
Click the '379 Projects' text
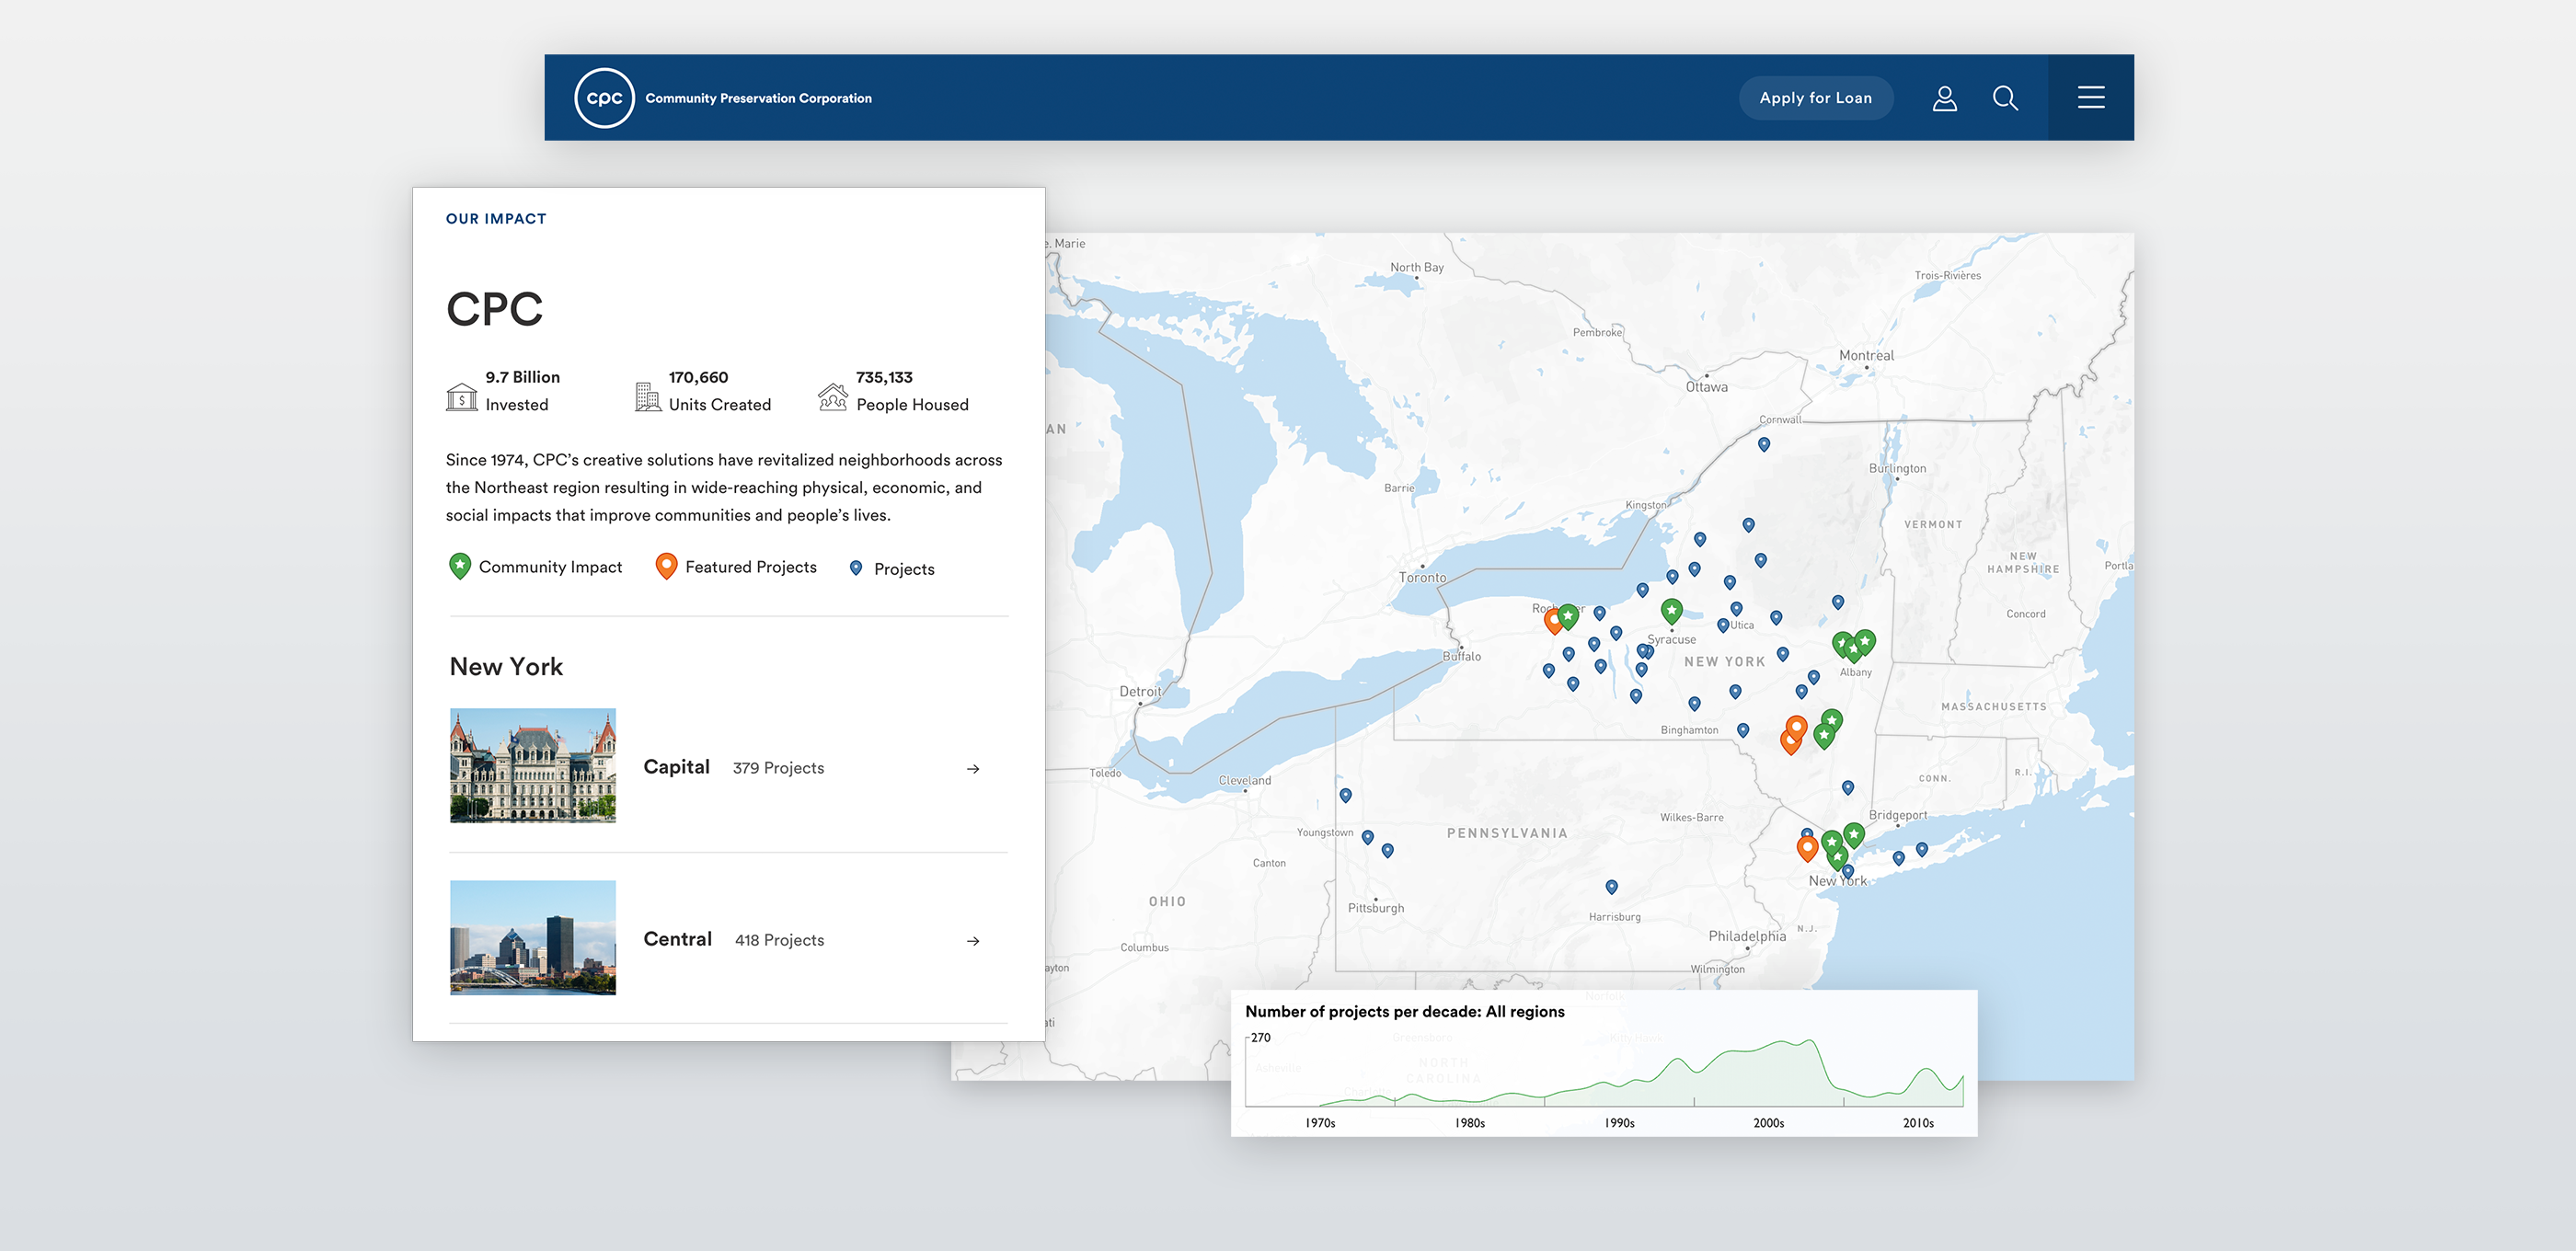click(778, 768)
